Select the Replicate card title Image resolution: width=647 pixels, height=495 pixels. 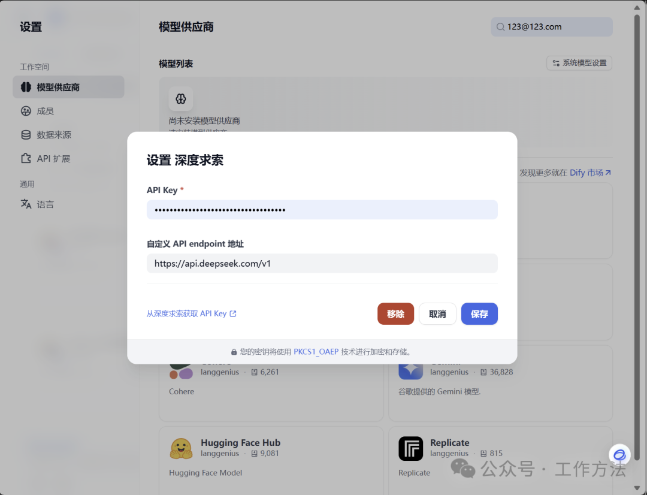pyautogui.click(x=450, y=443)
